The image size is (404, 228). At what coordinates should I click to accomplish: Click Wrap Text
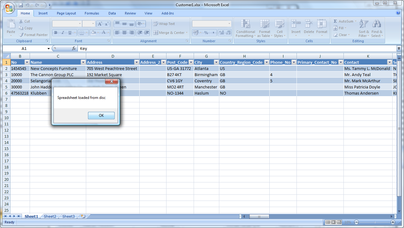(164, 24)
